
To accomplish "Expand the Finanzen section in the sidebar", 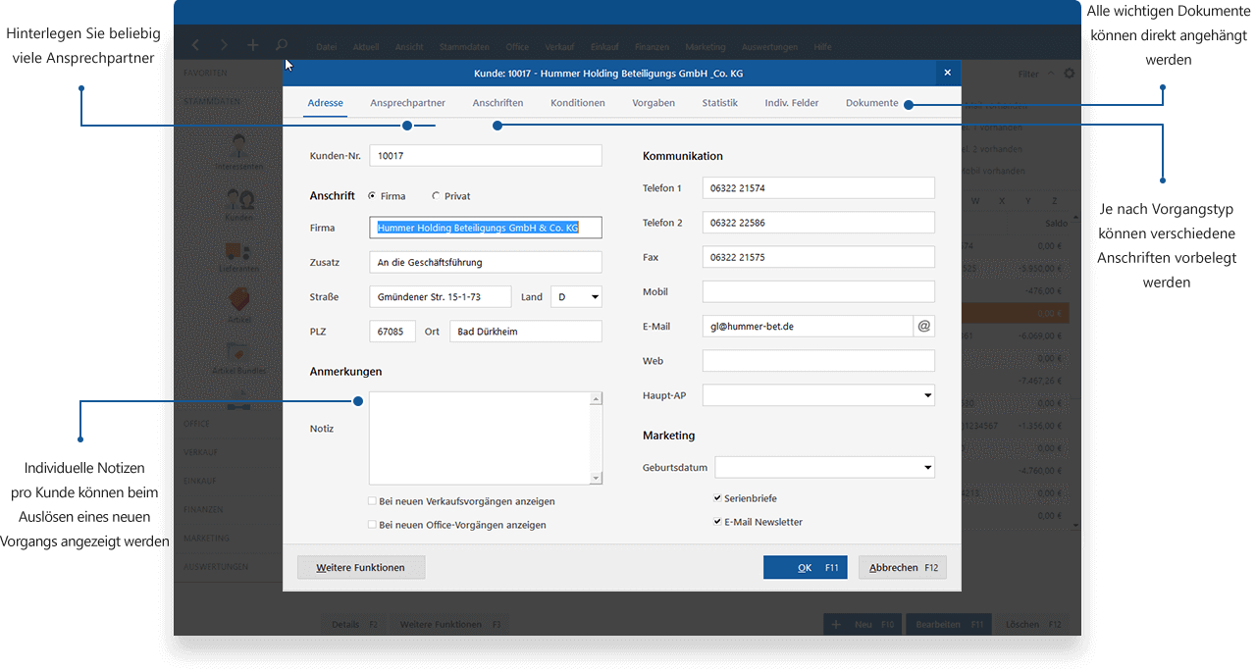I will [203, 510].
